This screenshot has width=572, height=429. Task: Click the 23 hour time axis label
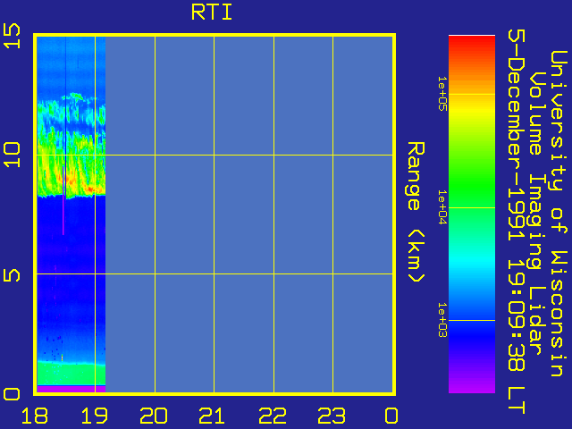332,416
